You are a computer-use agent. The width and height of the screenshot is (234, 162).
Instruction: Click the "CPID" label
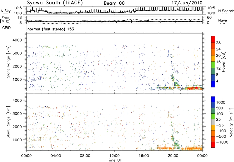click(x=6, y=28)
